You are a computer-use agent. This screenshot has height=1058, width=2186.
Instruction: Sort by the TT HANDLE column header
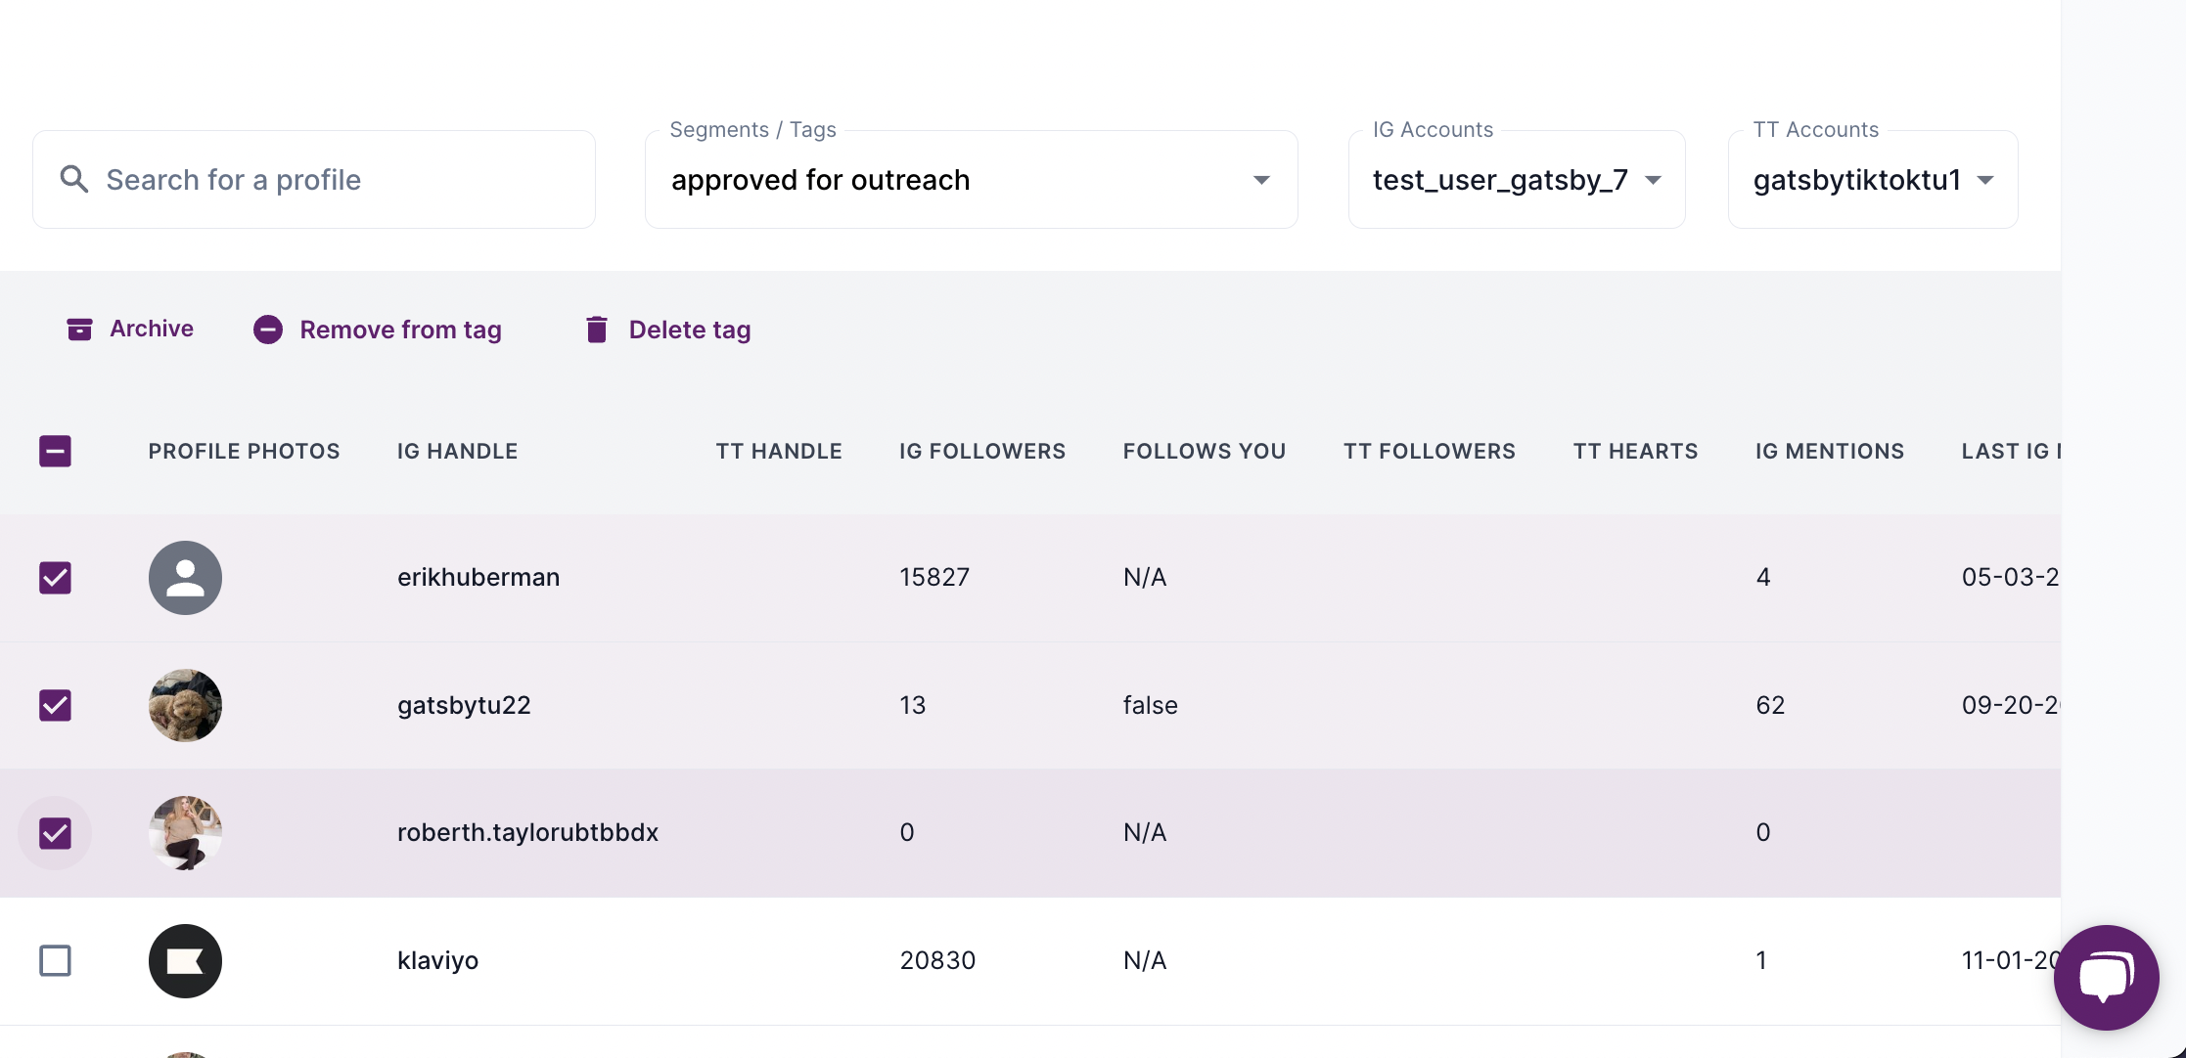coord(779,451)
